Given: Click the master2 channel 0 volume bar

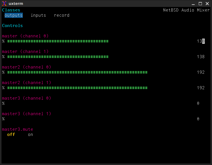Looking at the screenshot, I should pyautogui.click(x=77, y=72).
